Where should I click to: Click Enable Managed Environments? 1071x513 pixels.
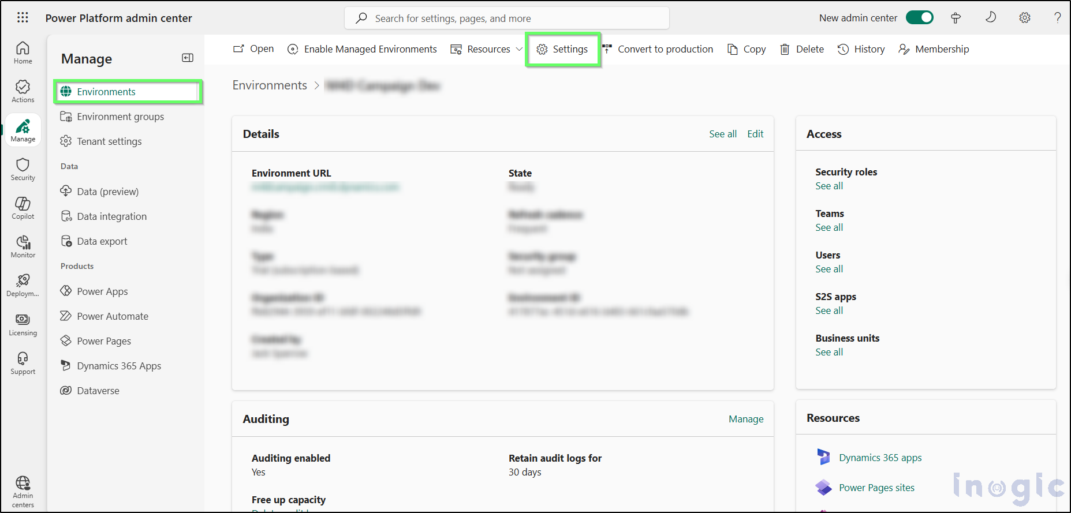pos(362,49)
